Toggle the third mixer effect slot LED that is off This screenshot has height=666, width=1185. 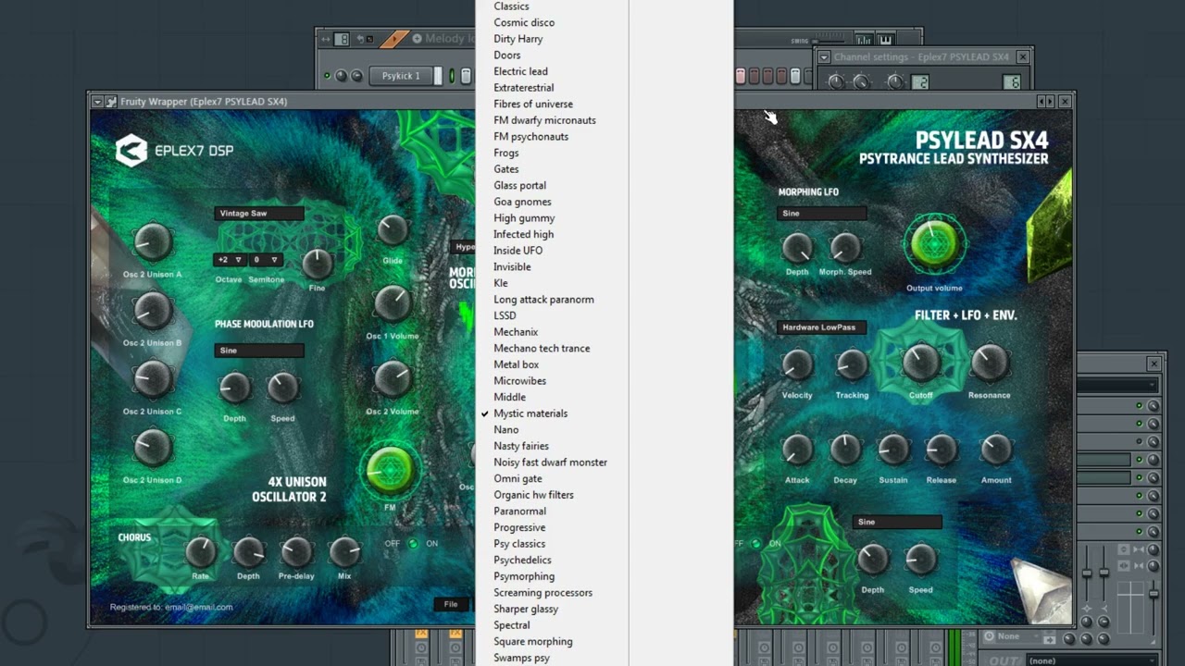1140,441
